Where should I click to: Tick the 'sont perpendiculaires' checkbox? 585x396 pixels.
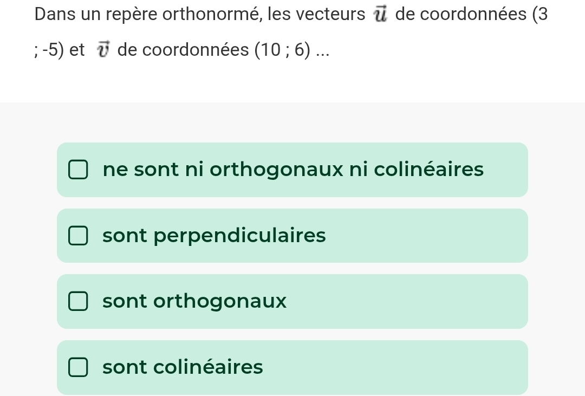tap(78, 236)
